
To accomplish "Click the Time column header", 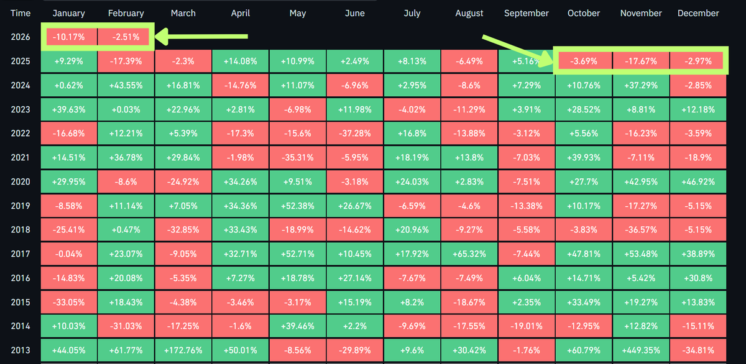I will pos(20,13).
